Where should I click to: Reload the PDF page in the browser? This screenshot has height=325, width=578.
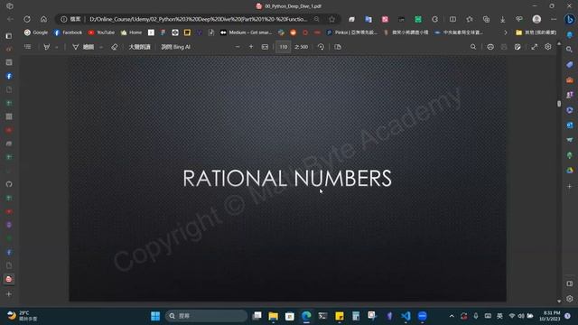[27, 19]
